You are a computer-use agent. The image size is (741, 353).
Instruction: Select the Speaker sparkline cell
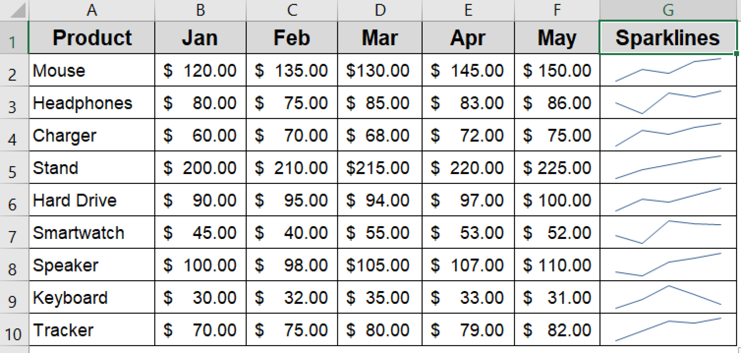pyautogui.click(x=668, y=265)
